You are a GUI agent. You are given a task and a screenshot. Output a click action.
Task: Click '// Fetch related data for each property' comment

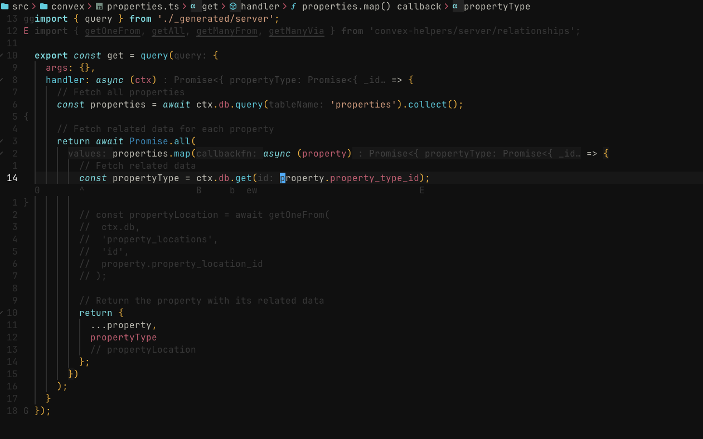(x=166, y=129)
